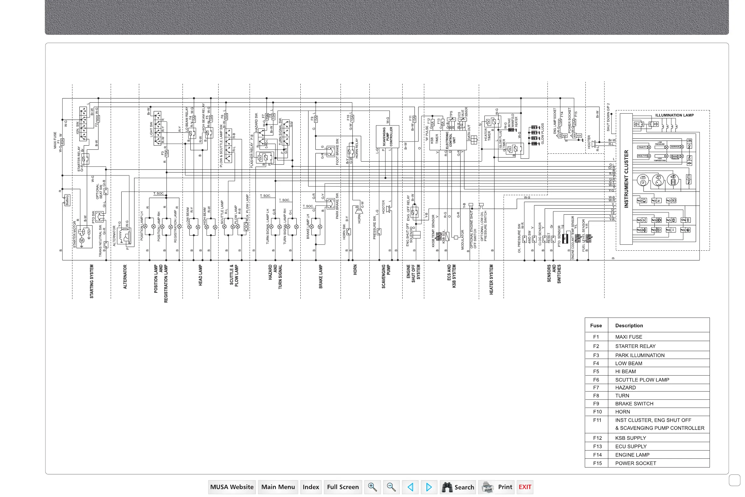Switch to Full Screen view
The width and height of the screenshot is (745, 497).
[x=343, y=487]
